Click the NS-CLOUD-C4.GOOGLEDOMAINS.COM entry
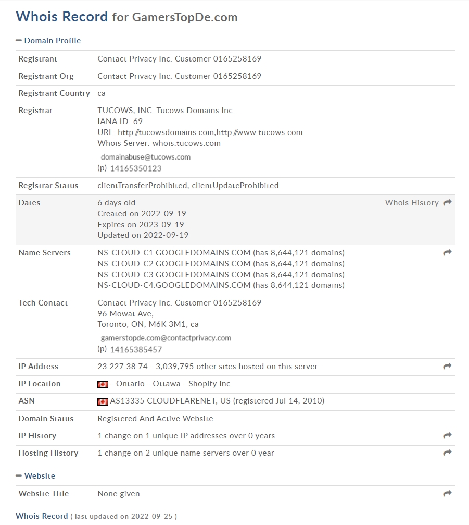Screen dimensions: 469x525 (x=174, y=285)
